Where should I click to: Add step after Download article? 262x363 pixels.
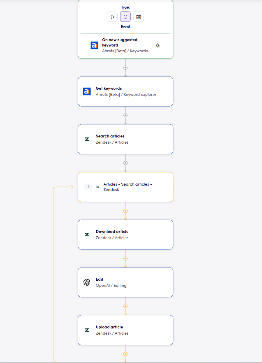point(125,258)
